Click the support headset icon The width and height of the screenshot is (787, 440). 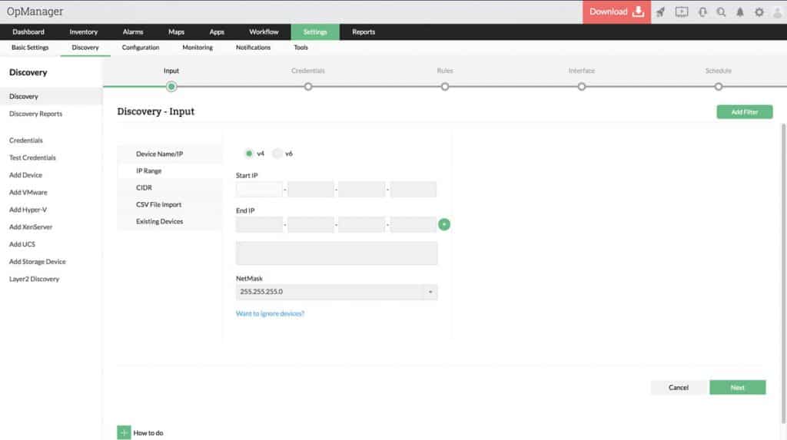[702, 12]
